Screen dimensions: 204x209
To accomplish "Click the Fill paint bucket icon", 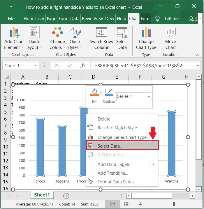I will (94, 93).
